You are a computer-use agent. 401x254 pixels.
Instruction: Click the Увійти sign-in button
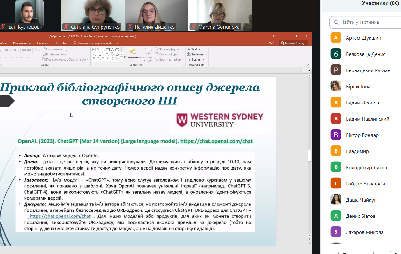pos(273,43)
